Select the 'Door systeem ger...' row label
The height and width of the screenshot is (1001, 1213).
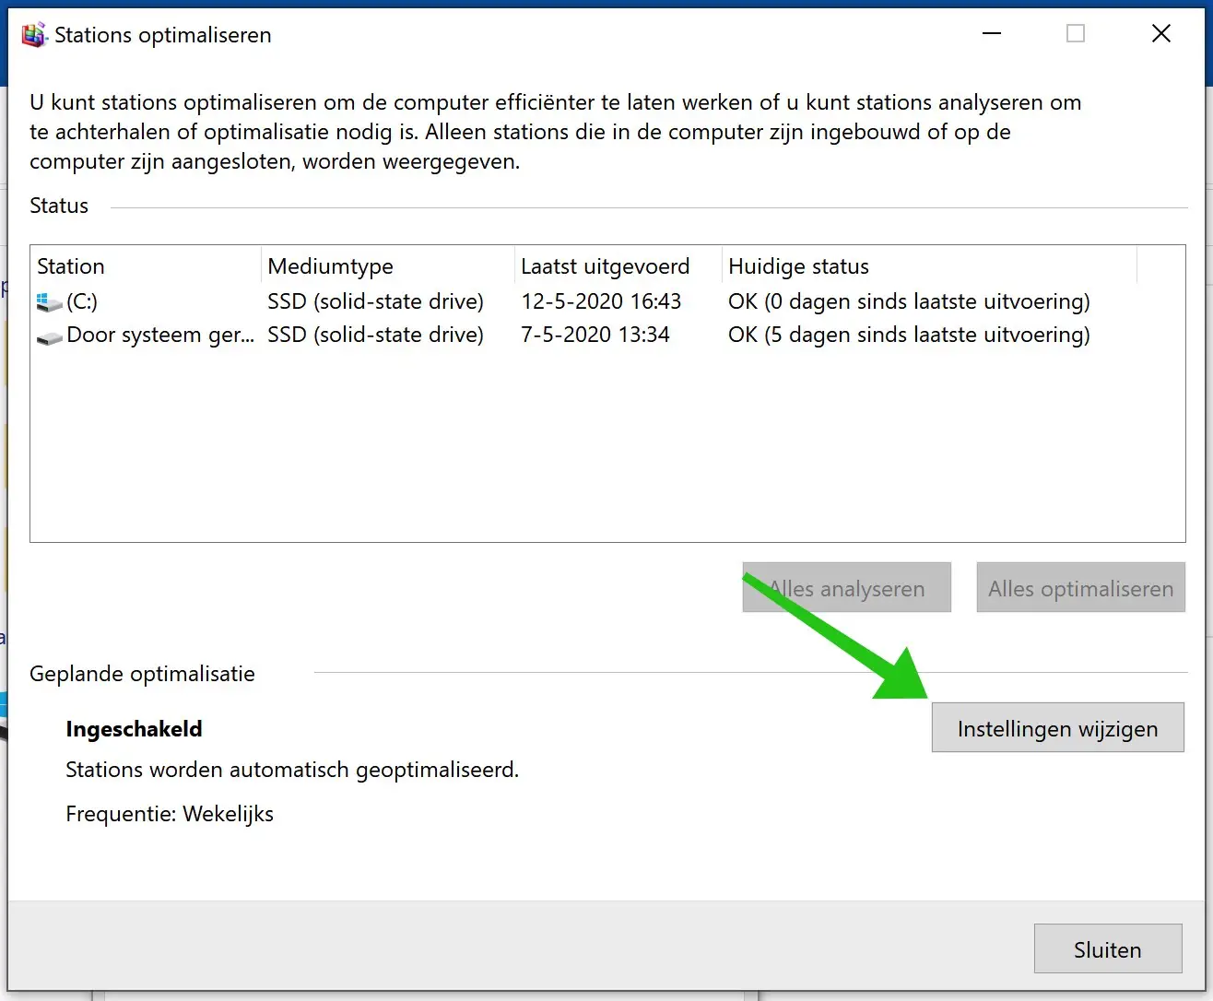click(x=160, y=335)
